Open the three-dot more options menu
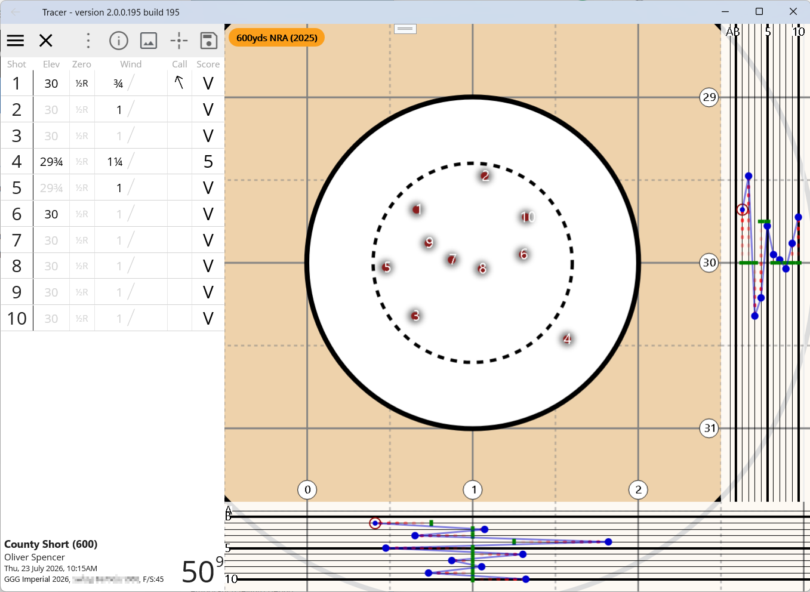The height and width of the screenshot is (592, 810). (x=88, y=41)
